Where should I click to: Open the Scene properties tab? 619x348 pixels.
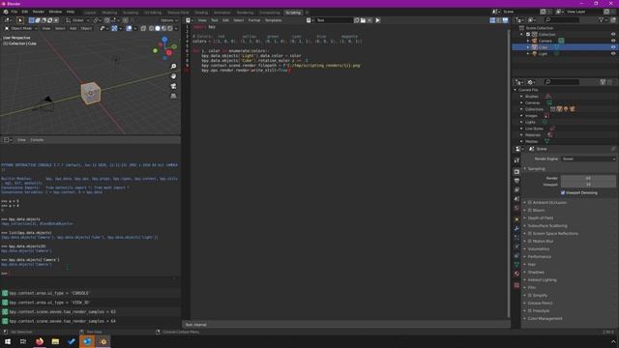[x=516, y=199]
